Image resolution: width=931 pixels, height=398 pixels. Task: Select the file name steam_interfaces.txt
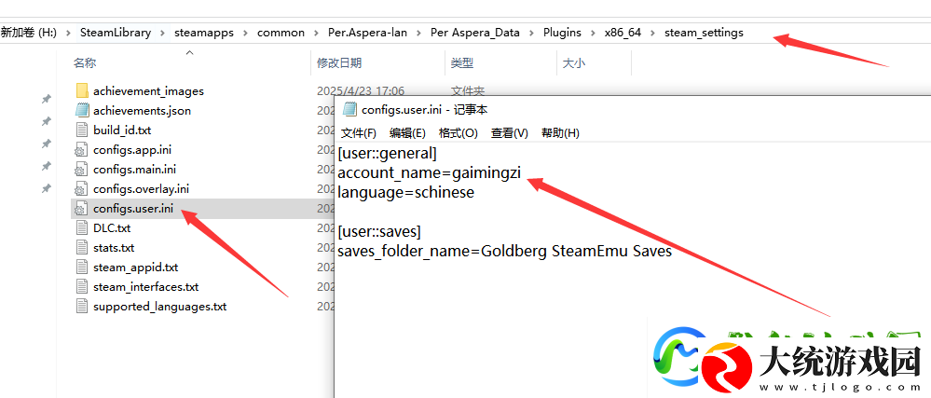(146, 287)
